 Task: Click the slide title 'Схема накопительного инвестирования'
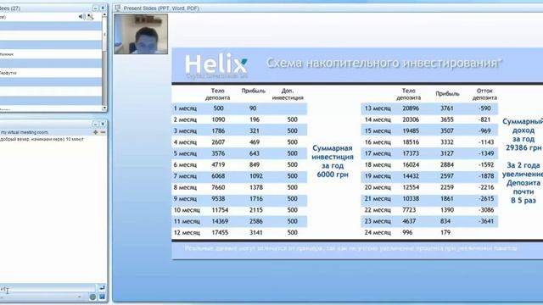point(383,64)
